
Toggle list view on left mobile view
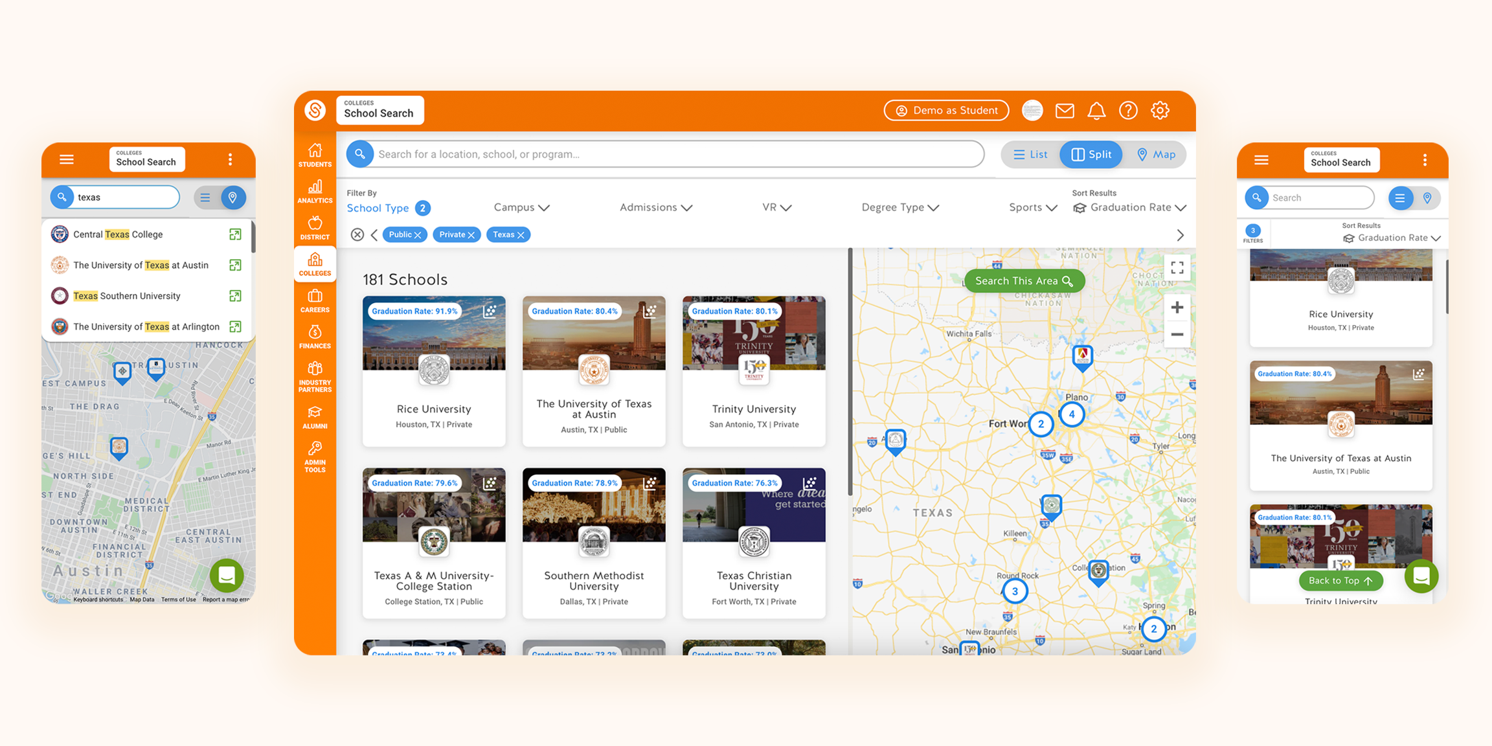205,198
